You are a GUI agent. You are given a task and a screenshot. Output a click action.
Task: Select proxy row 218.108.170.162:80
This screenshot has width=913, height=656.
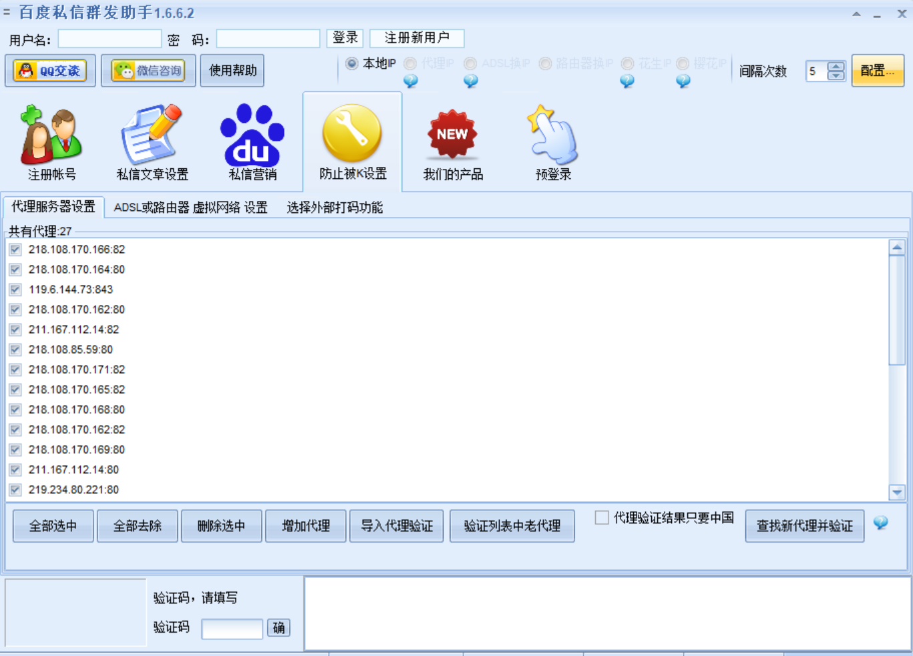(77, 310)
